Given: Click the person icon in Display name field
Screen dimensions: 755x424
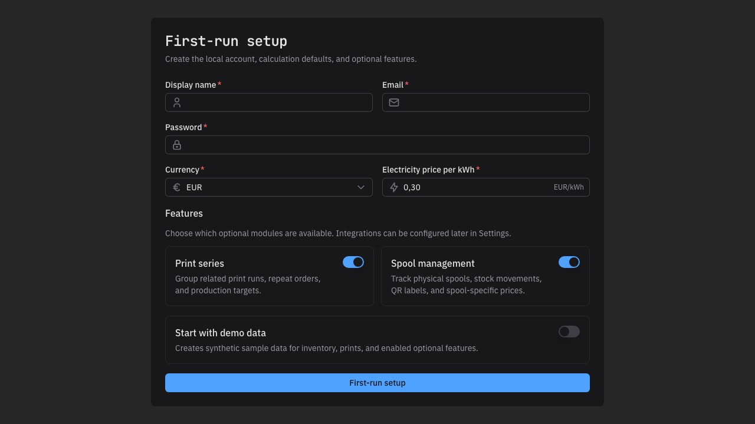Looking at the screenshot, I should 177,102.
